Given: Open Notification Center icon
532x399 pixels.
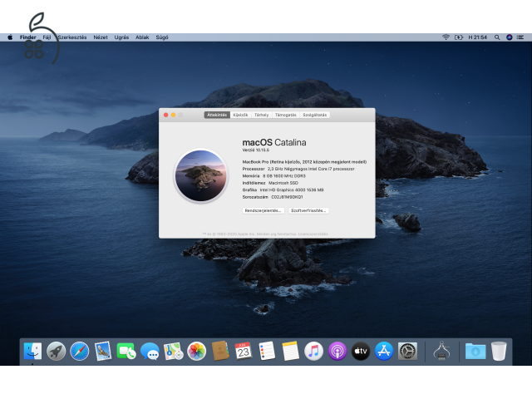Looking at the screenshot, I should (520, 37).
